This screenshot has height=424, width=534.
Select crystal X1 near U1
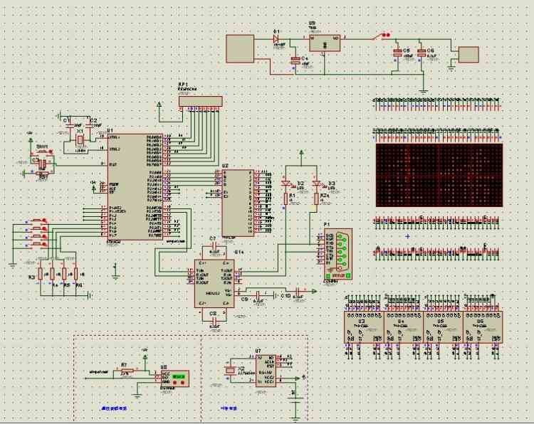80,140
